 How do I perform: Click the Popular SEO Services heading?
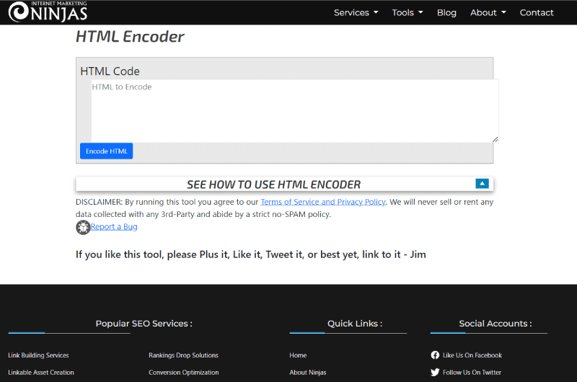144,324
